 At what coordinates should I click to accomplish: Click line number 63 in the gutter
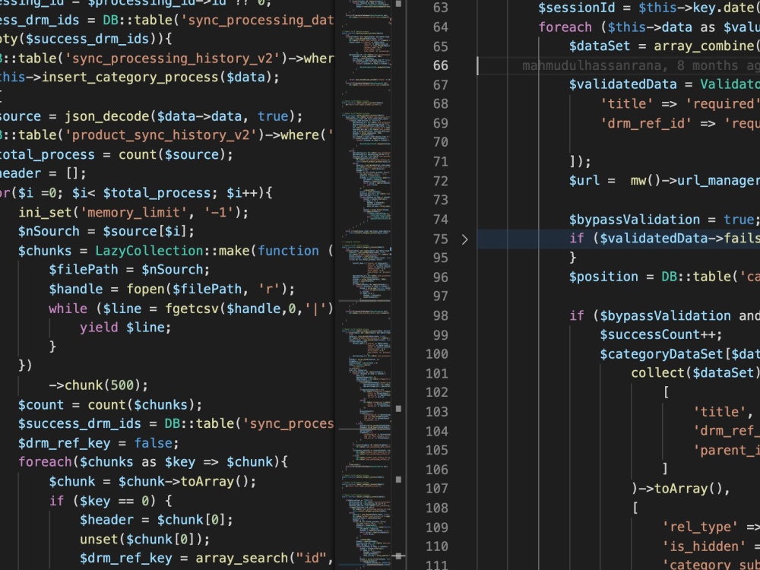(440, 8)
